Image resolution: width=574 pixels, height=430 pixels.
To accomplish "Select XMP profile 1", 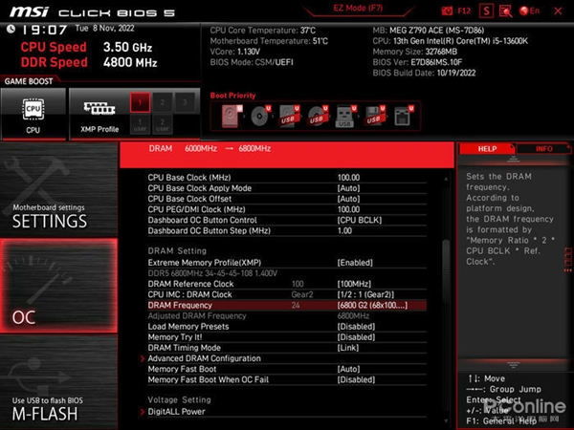I will click(141, 102).
